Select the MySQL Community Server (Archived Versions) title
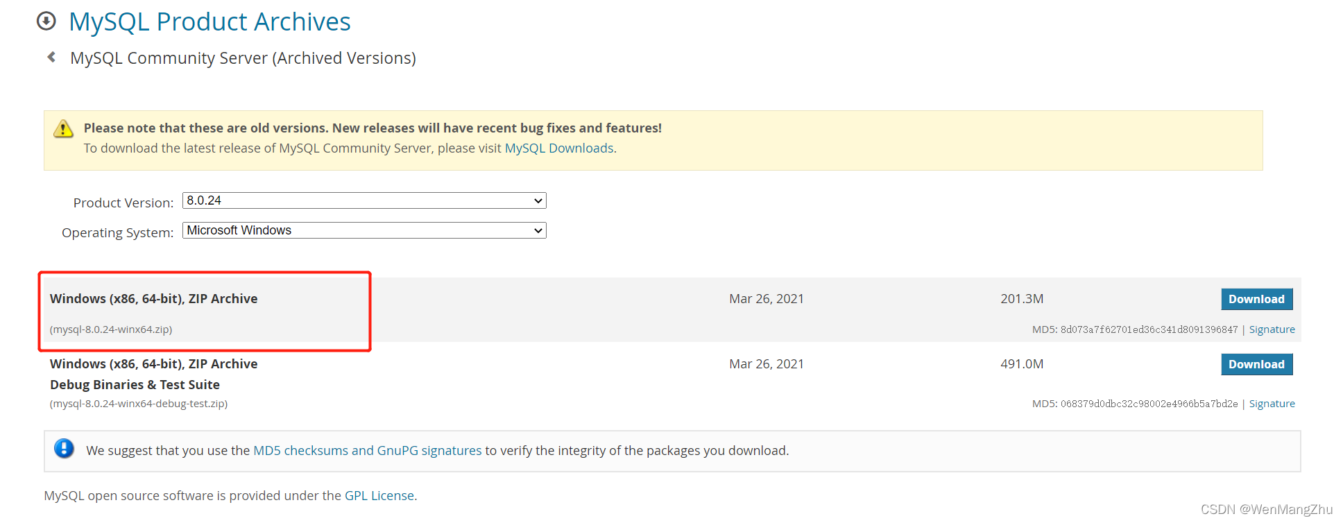Image resolution: width=1343 pixels, height=523 pixels. [243, 58]
